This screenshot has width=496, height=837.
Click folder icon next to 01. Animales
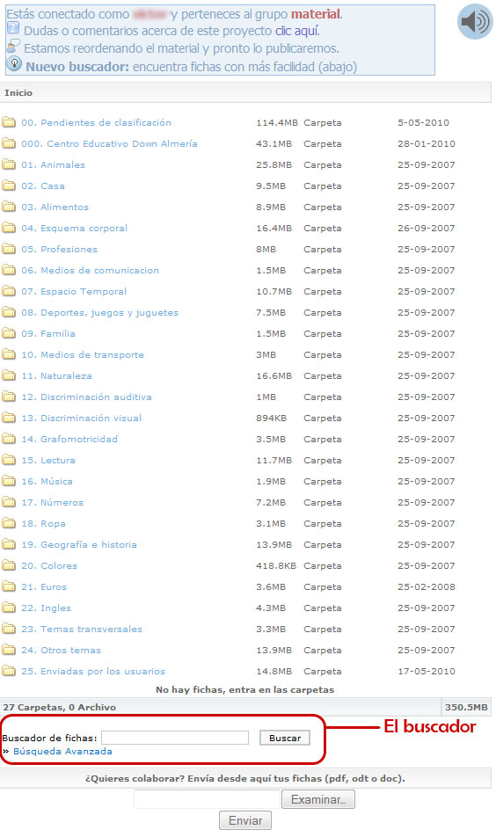coord(9,164)
